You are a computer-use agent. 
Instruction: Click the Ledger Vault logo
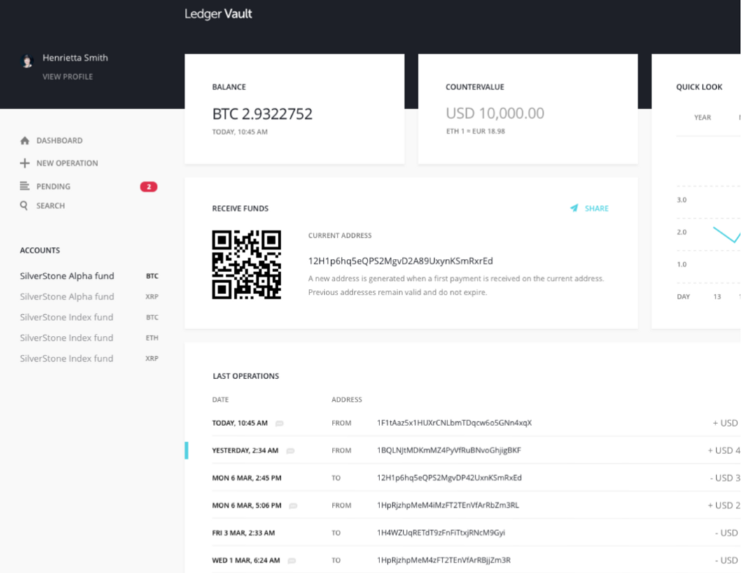pyautogui.click(x=218, y=14)
